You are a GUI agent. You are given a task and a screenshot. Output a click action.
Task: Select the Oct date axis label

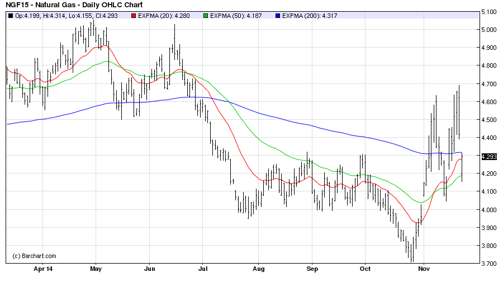pos(364,269)
